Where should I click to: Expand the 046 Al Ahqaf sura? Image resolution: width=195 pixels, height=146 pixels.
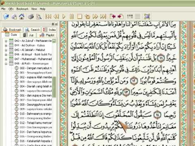[x=6, y=54]
